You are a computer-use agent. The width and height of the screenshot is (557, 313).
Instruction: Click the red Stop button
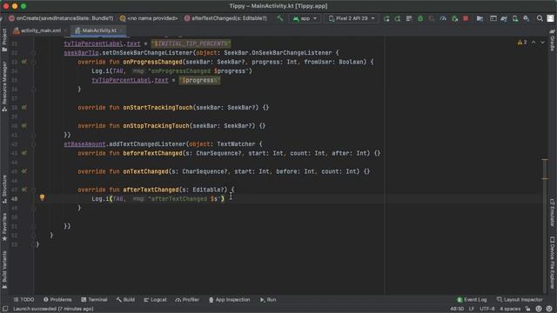466,18
